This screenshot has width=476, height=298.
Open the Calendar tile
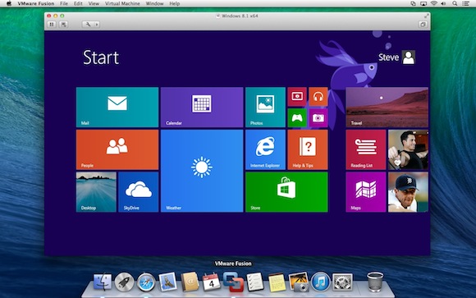202,107
